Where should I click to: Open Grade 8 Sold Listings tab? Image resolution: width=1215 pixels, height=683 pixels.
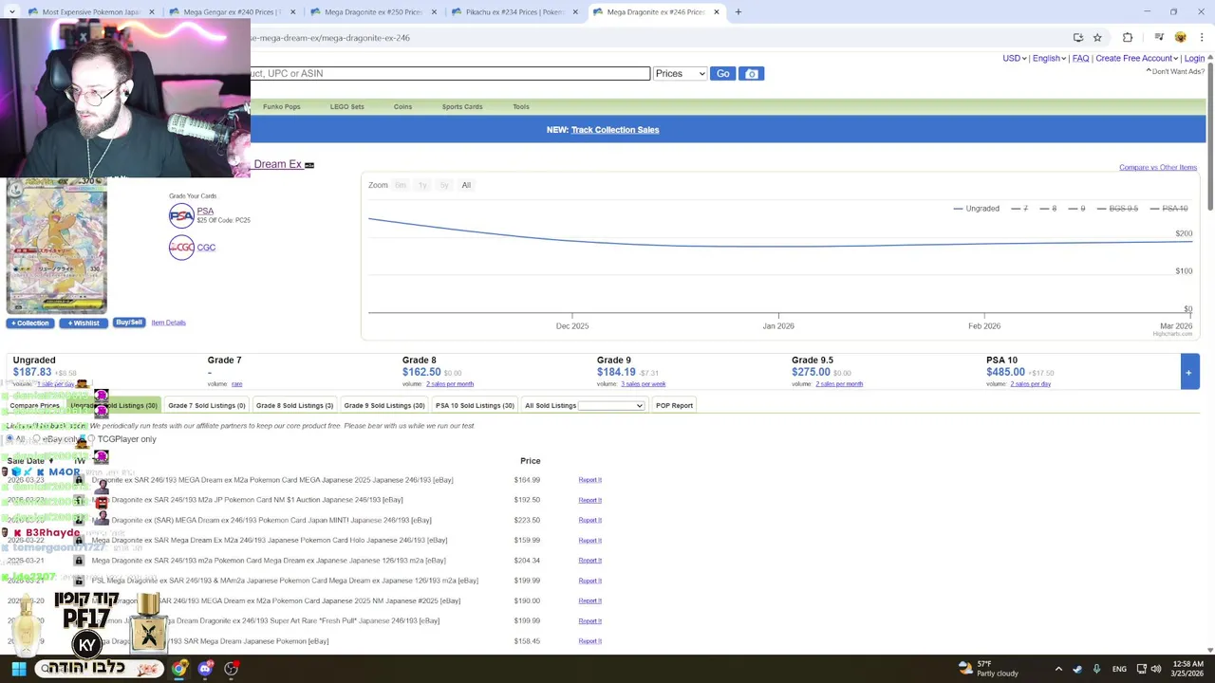(x=294, y=406)
